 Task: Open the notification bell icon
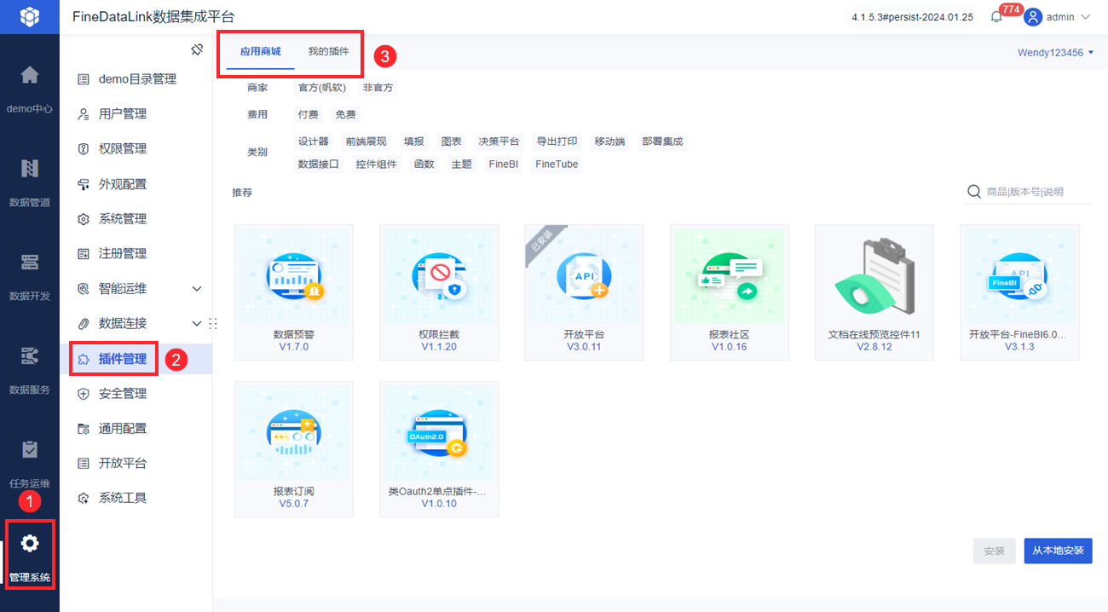click(x=996, y=17)
